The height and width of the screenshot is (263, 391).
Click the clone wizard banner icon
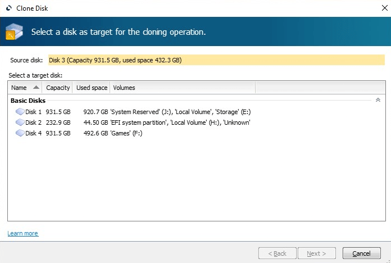[x=14, y=31]
